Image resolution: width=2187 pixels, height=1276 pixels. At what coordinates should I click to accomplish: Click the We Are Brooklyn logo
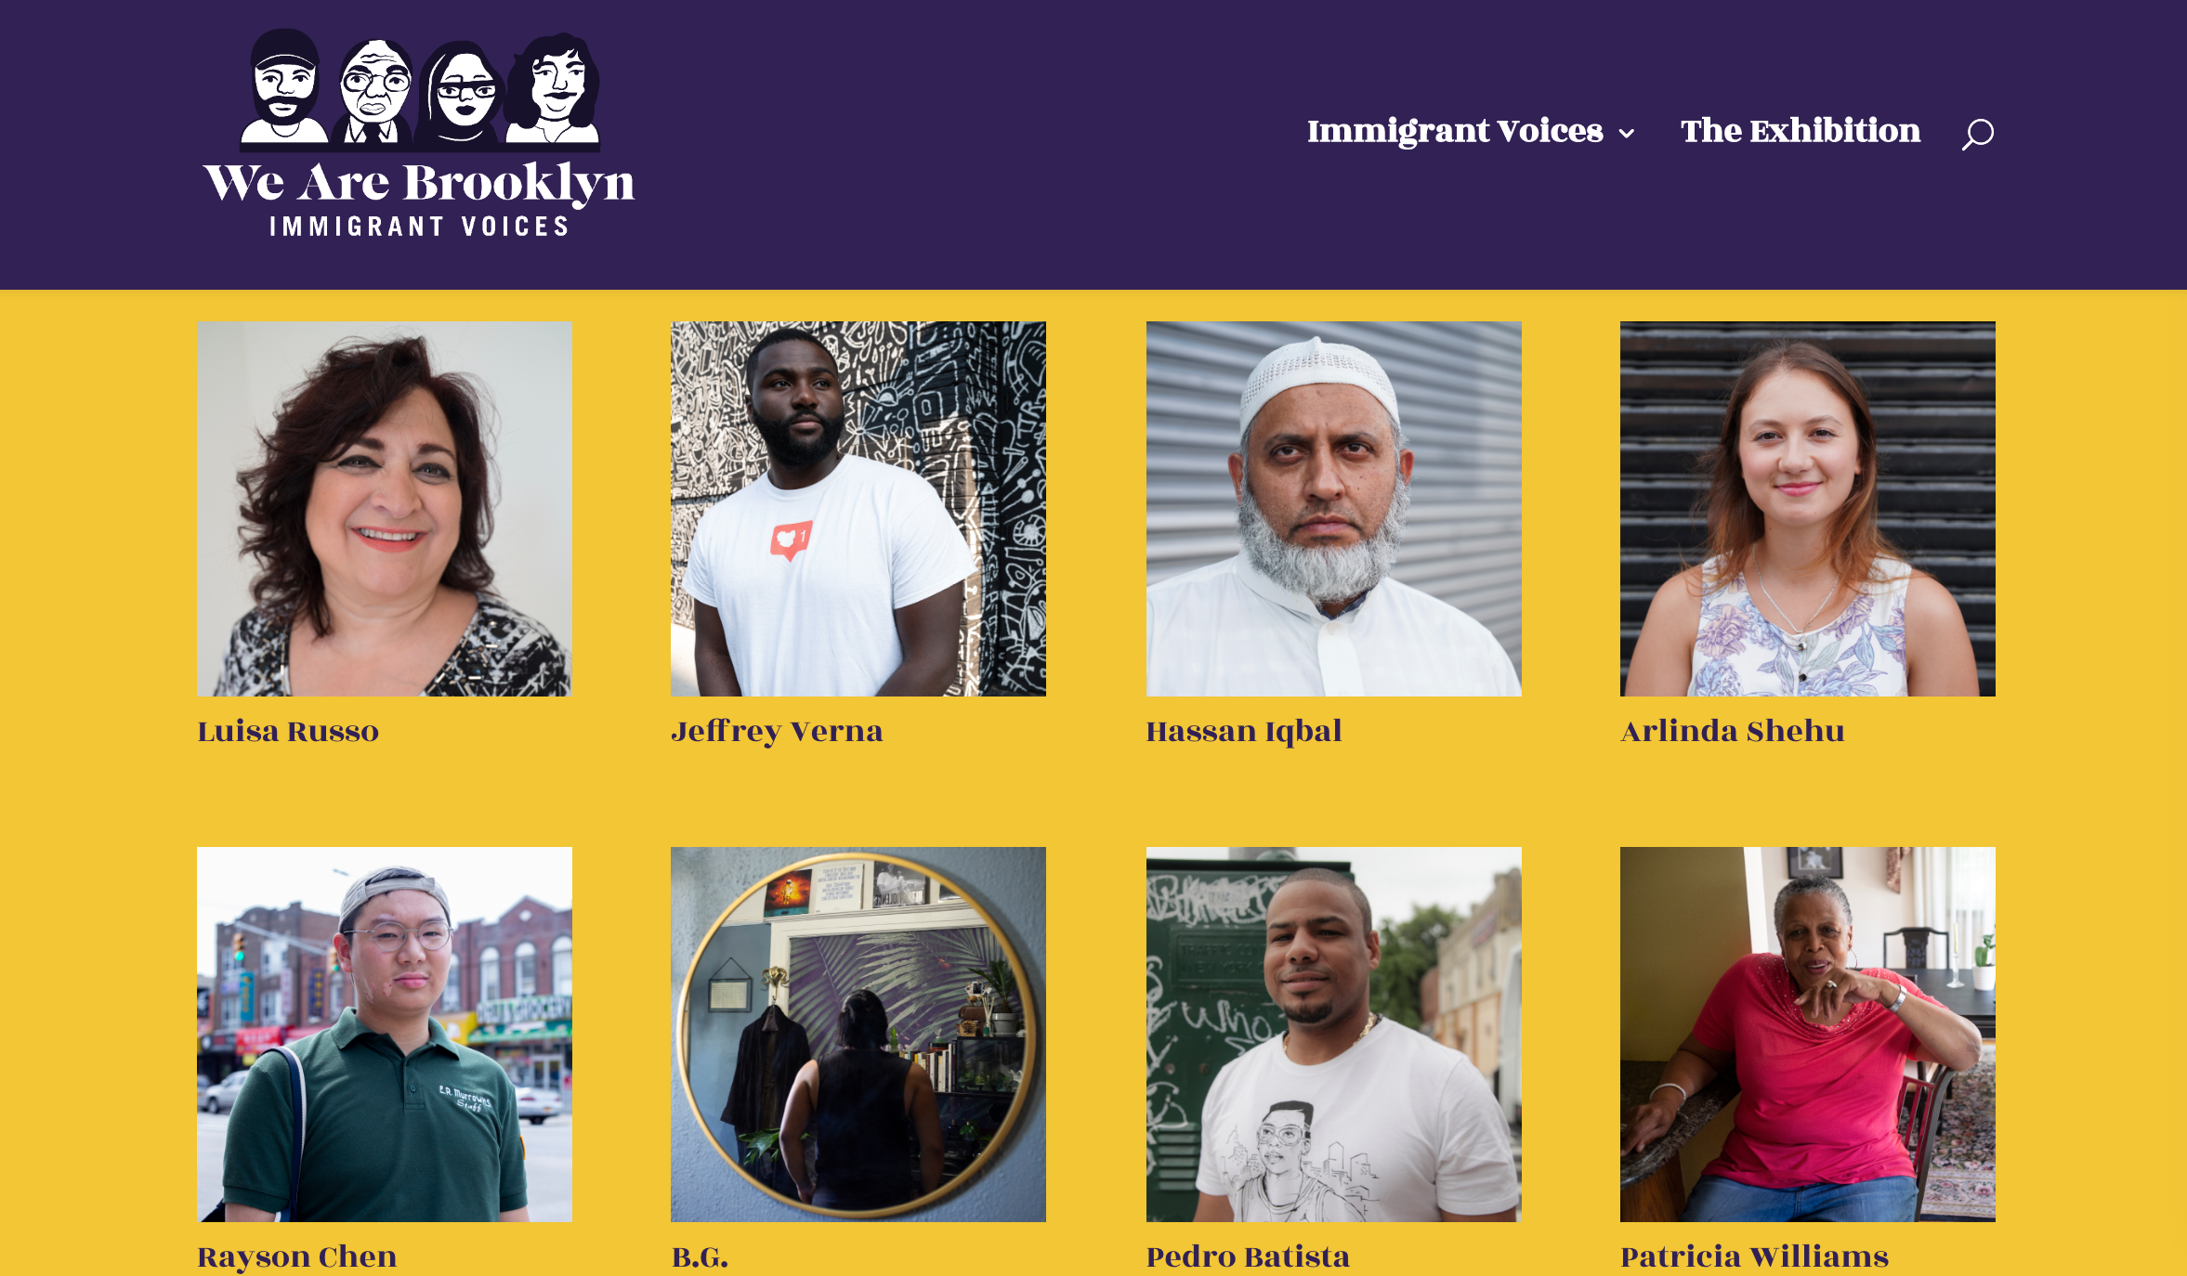point(419,133)
